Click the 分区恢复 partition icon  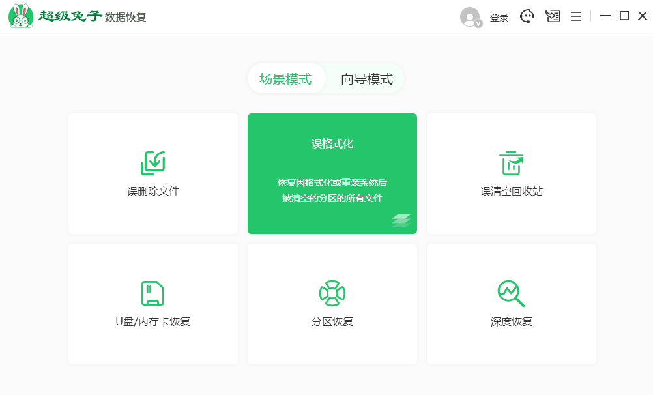click(332, 293)
